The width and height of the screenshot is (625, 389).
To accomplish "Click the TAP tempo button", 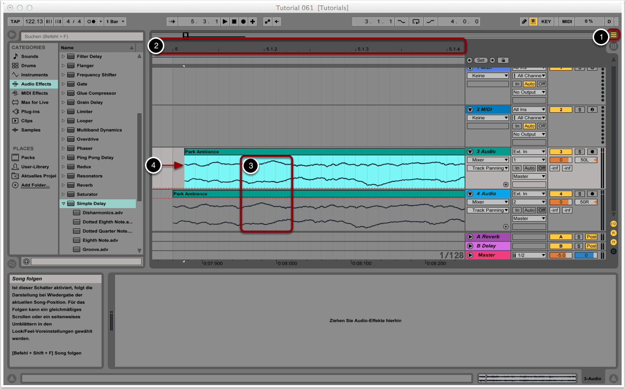I will tap(15, 22).
